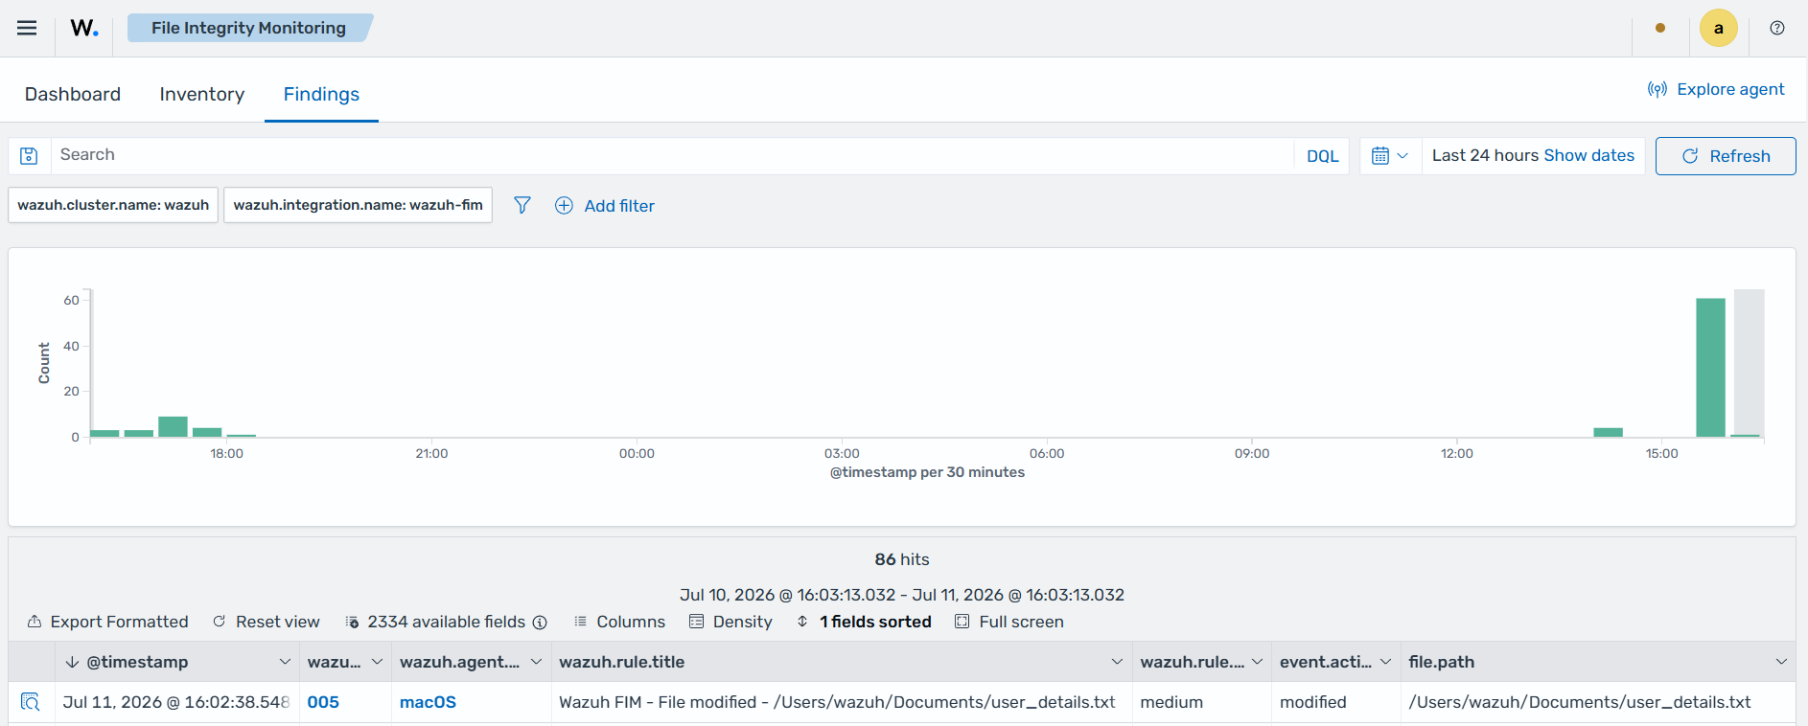Open wazuh.rule.... column menu chevron

1257,662
